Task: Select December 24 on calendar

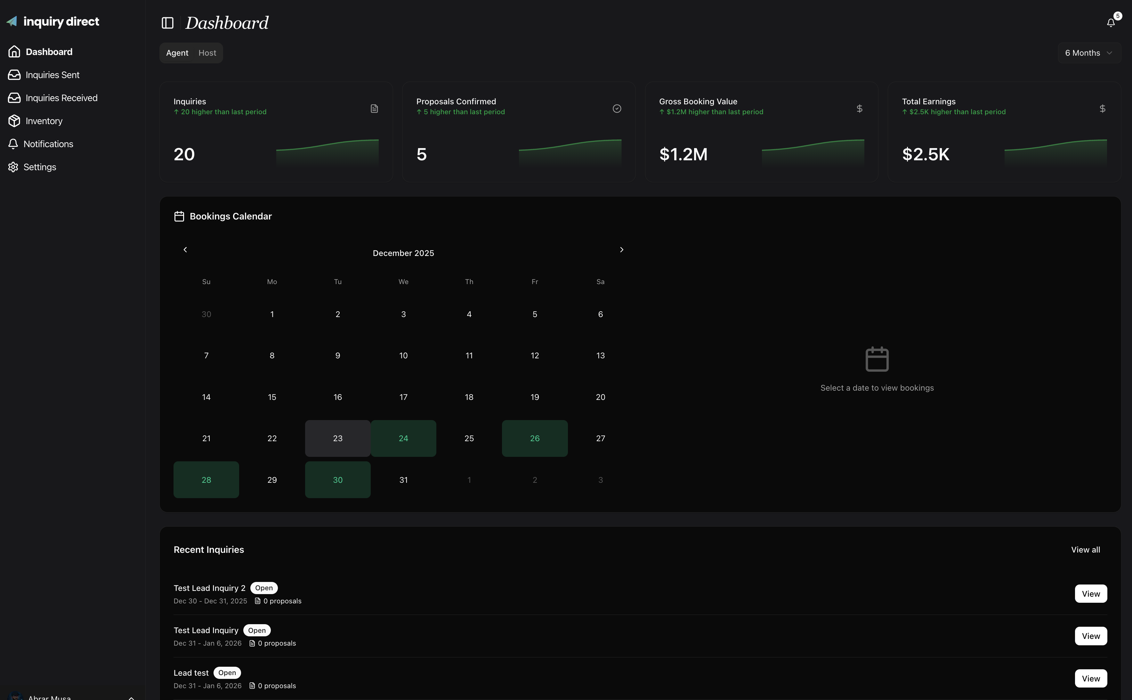Action: [x=403, y=438]
